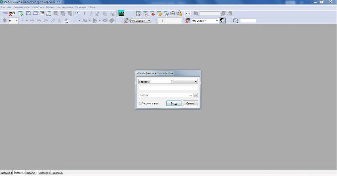This screenshot has height=176, width=337.
Task: Click the circled plus zoom-in icon
Action: click(x=39, y=21)
